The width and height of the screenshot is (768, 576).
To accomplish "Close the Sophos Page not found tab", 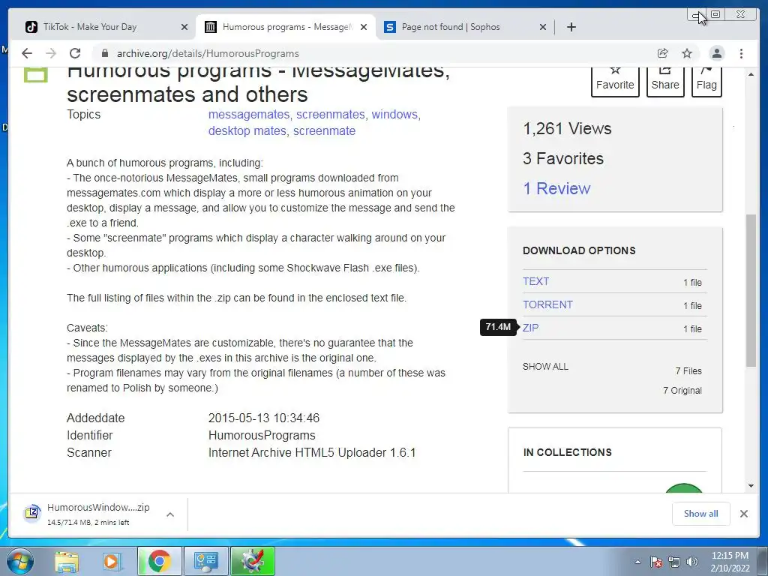I will (543, 27).
